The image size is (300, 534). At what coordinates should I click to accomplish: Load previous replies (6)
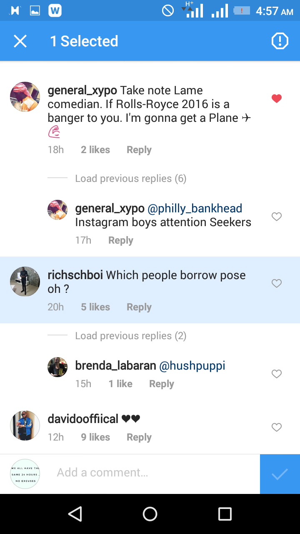click(130, 179)
